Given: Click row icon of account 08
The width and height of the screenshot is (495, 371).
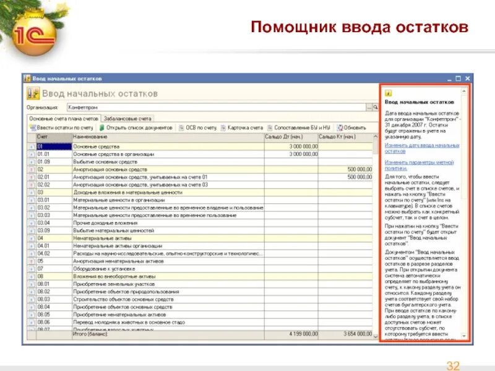Looking at the screenshot, I should [32, 276].
